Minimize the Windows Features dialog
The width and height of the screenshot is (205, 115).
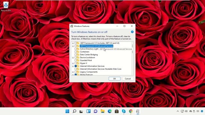tap(117, 26)
